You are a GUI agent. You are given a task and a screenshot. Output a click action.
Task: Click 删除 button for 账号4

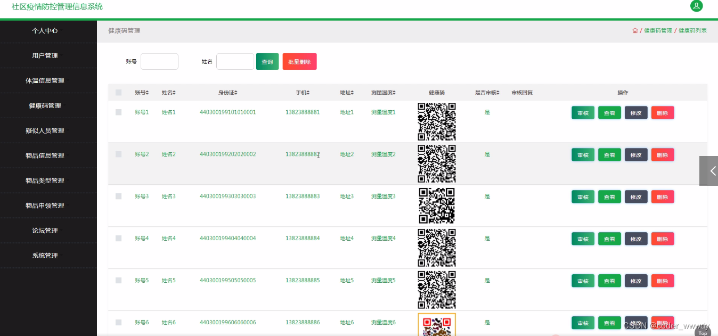(x=663, y=239)
